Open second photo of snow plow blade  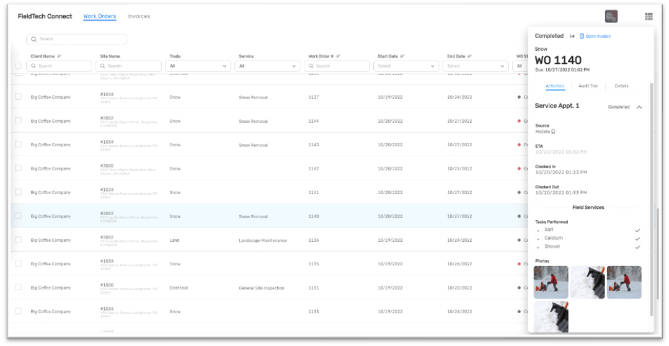click(x=588, y=282)
